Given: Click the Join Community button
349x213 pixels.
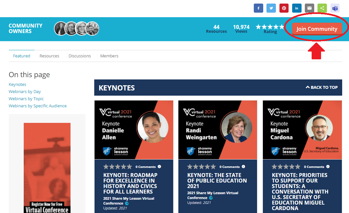Looking at the screenshot, I should tap(317, 29).
